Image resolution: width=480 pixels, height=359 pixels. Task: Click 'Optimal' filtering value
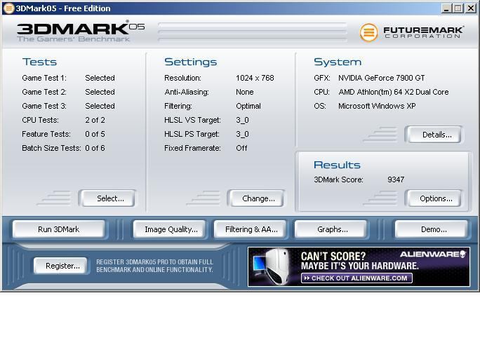[248, 106]
